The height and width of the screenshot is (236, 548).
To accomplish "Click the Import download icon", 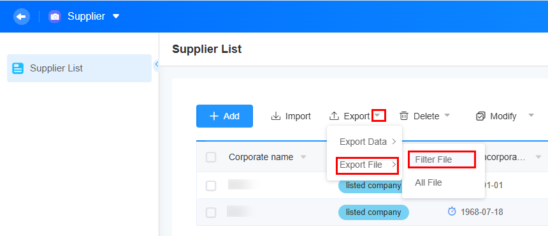I will (276, 116).
